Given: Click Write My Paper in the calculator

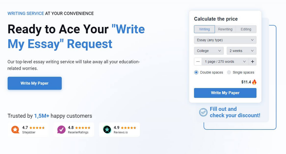Looking at the screenshot, I should click(225, 93).
